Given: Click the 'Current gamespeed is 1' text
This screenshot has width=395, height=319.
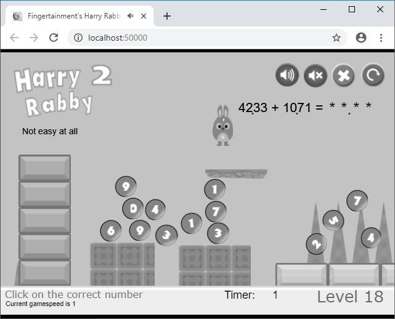Looking at the screenshot, I should click(41, 304).
